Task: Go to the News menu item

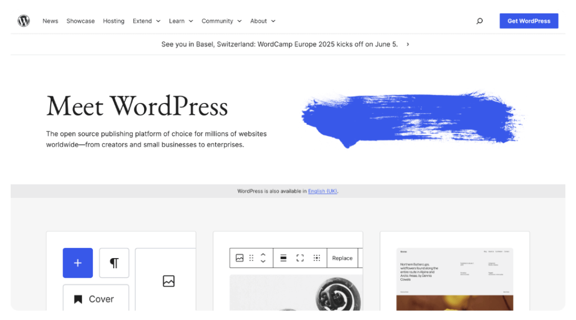Action: [x=51, y=21]
